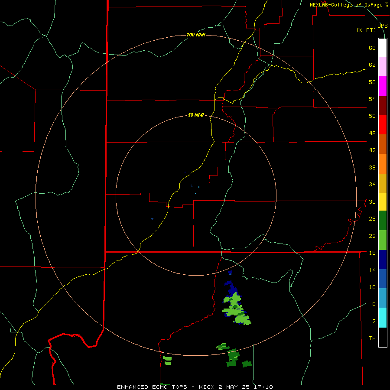The height and width of the screenshot is (390, 390).
Task: Click the dark red maroon legend band
Action: (383, 106)
